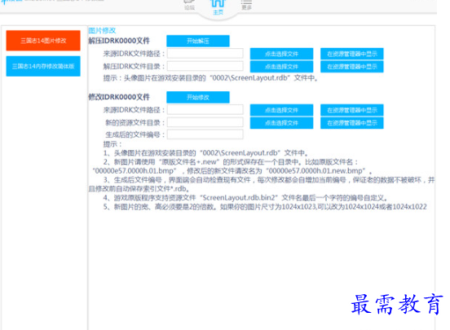Open the 论坛 forum icon at top
The width and height of the screenshot is (450, 330).
coord(189,5)
